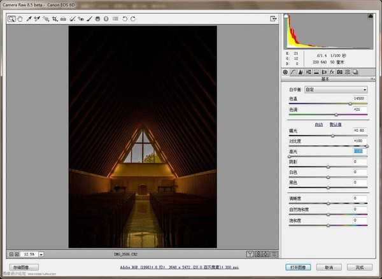Select the Hand tool

[x=20, y=19]
